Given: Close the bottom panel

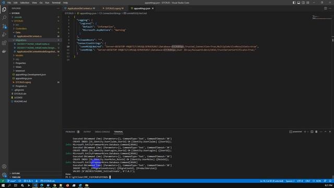Looking at the screenshot, I should tap(330, 132).
